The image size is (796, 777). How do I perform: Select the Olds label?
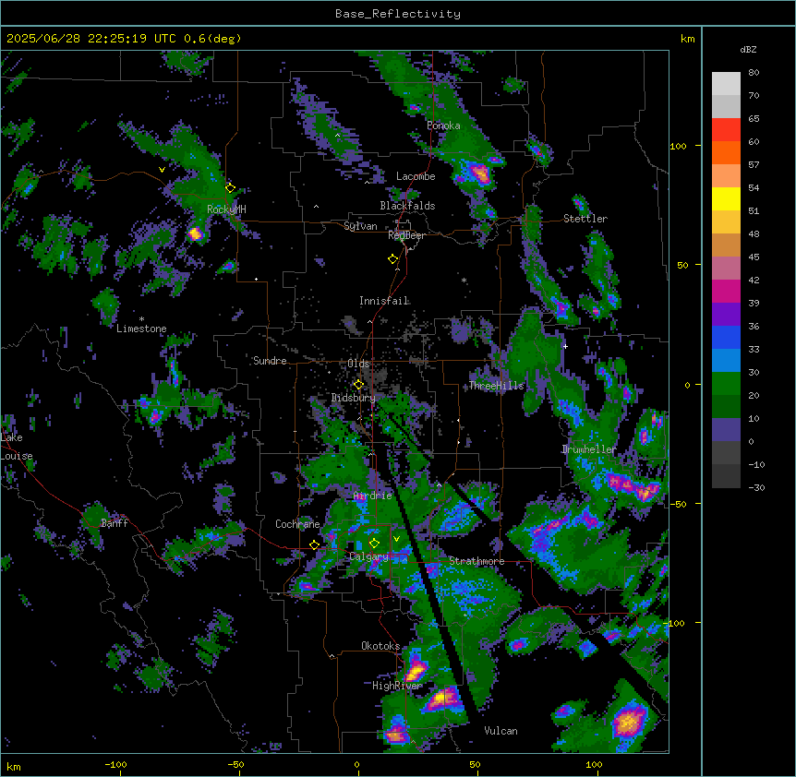[358, 364]
